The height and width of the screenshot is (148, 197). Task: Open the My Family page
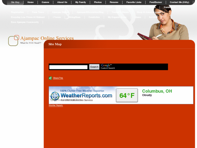click(x=80, y=2)
